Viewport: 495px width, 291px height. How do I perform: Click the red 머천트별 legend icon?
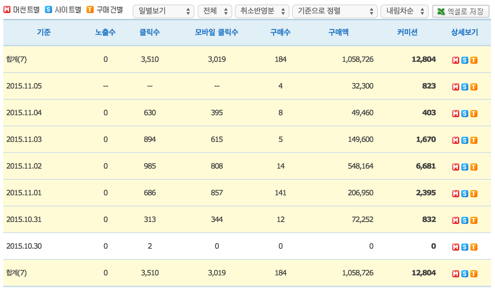coord(7,10)
